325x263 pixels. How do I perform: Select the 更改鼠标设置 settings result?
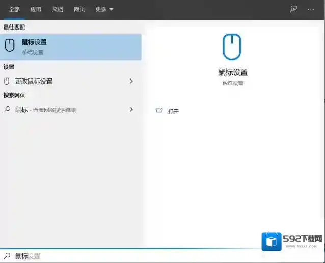click(34, 81)
